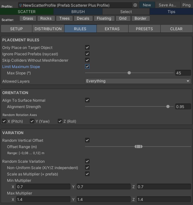Open the EXTRAS tab
The width and height of the screenshot is (193, 205).
(x=112, y=29)
